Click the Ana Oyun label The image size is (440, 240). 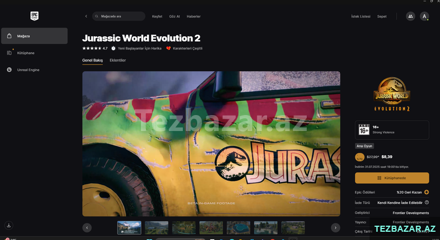click(364, 146)
